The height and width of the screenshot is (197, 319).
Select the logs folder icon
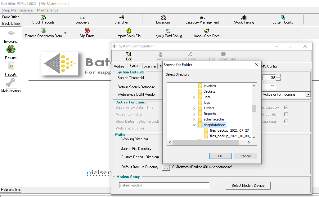(x=200, y=103)
